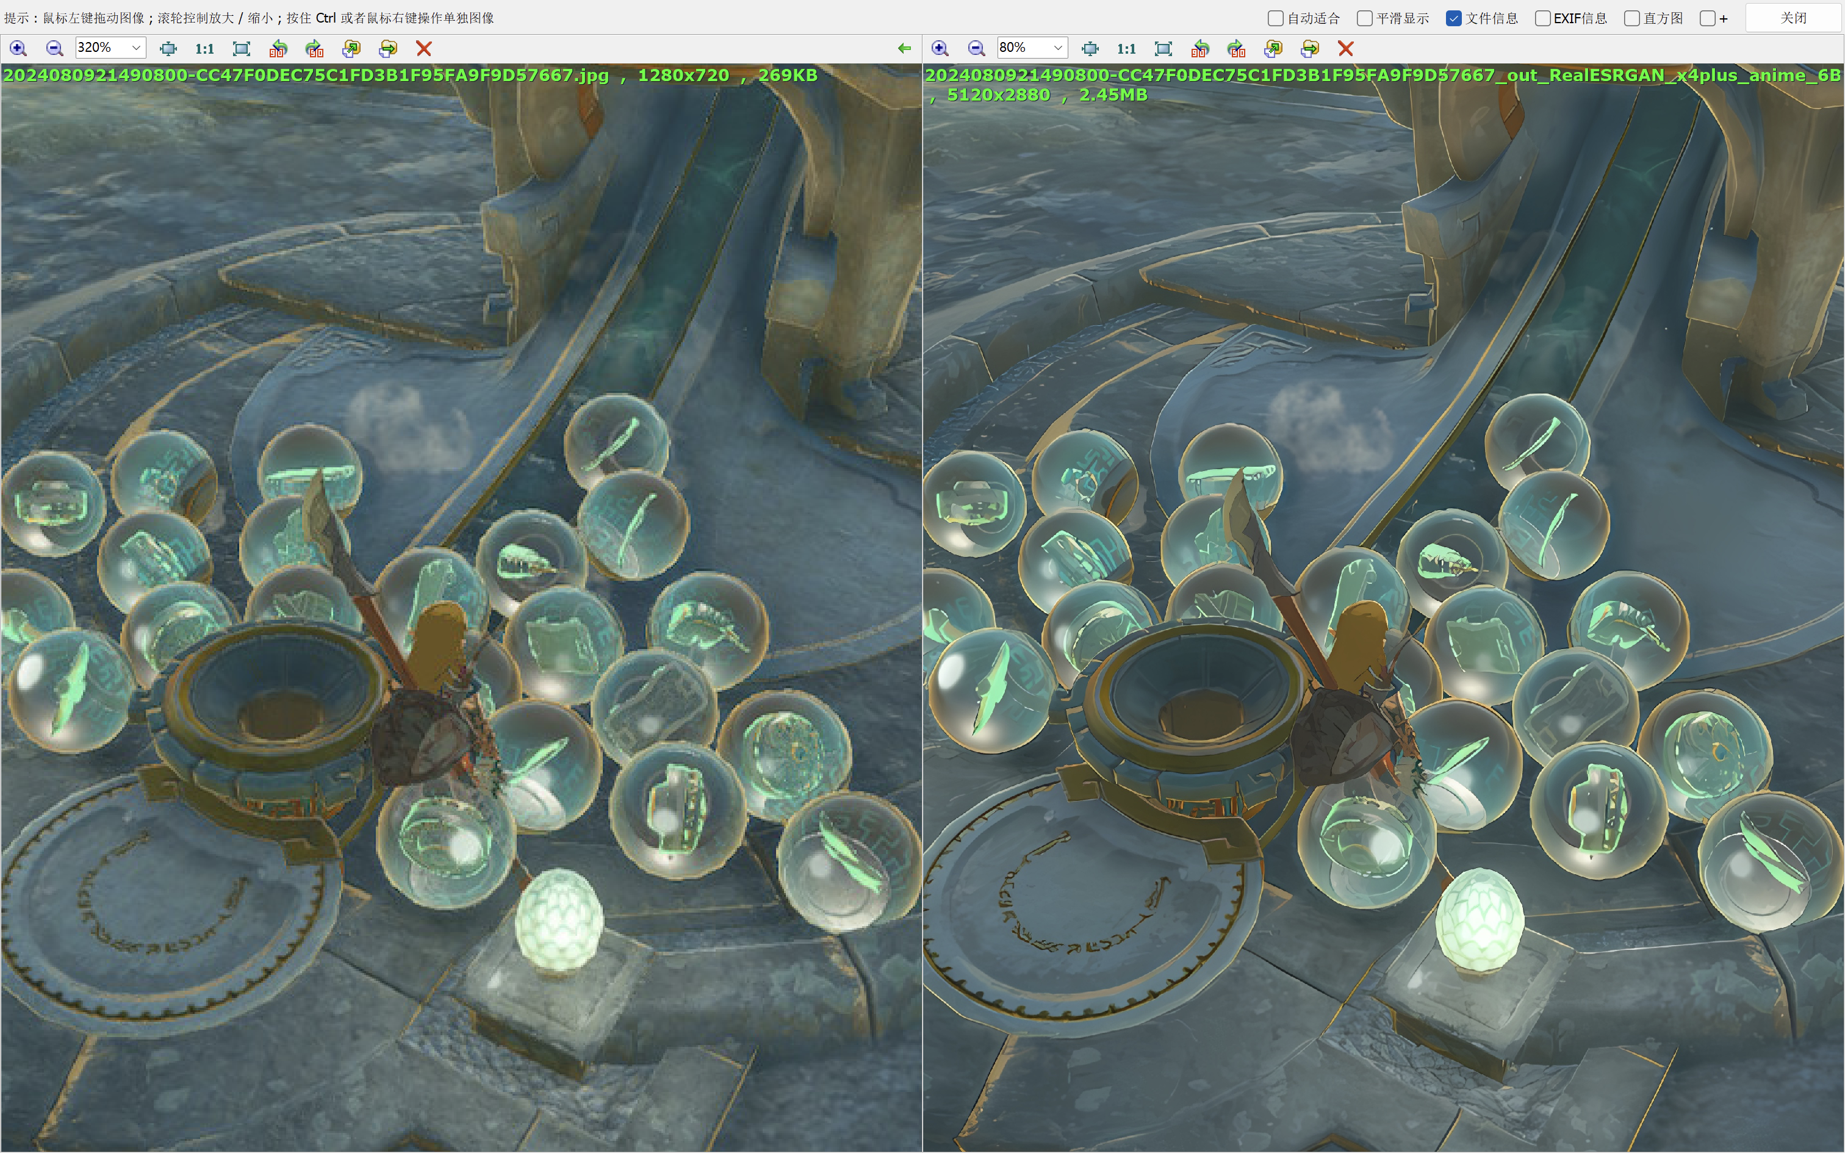This screenshot has height=1153, width=1845.
Task: Zoom out of the right image
Action: point(977,49)
